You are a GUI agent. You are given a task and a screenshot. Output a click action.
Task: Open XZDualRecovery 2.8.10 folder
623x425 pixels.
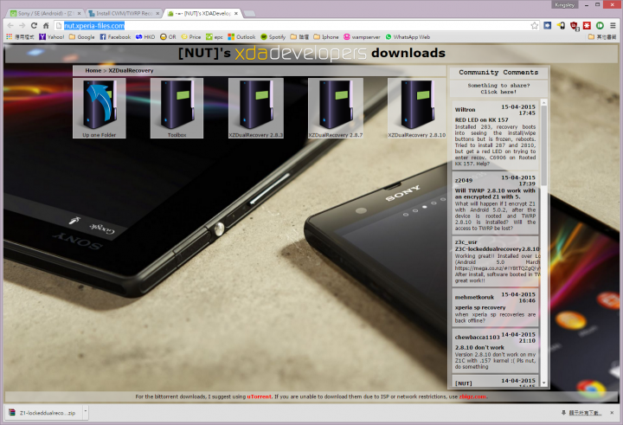click(x=417, y=108)
